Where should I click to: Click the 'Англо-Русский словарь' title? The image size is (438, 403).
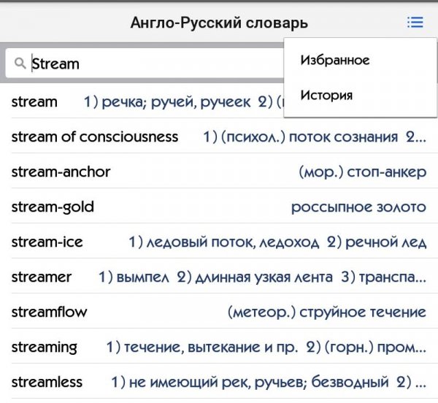tap(219, 23)
